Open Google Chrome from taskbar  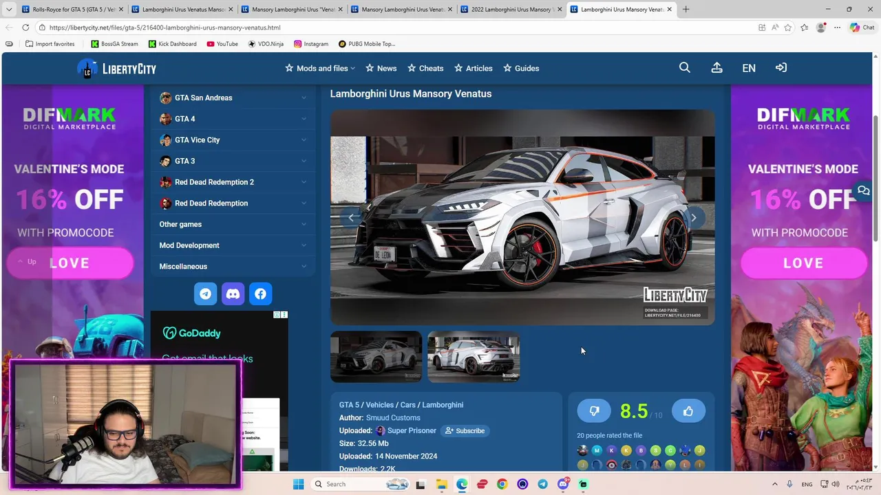502,484
